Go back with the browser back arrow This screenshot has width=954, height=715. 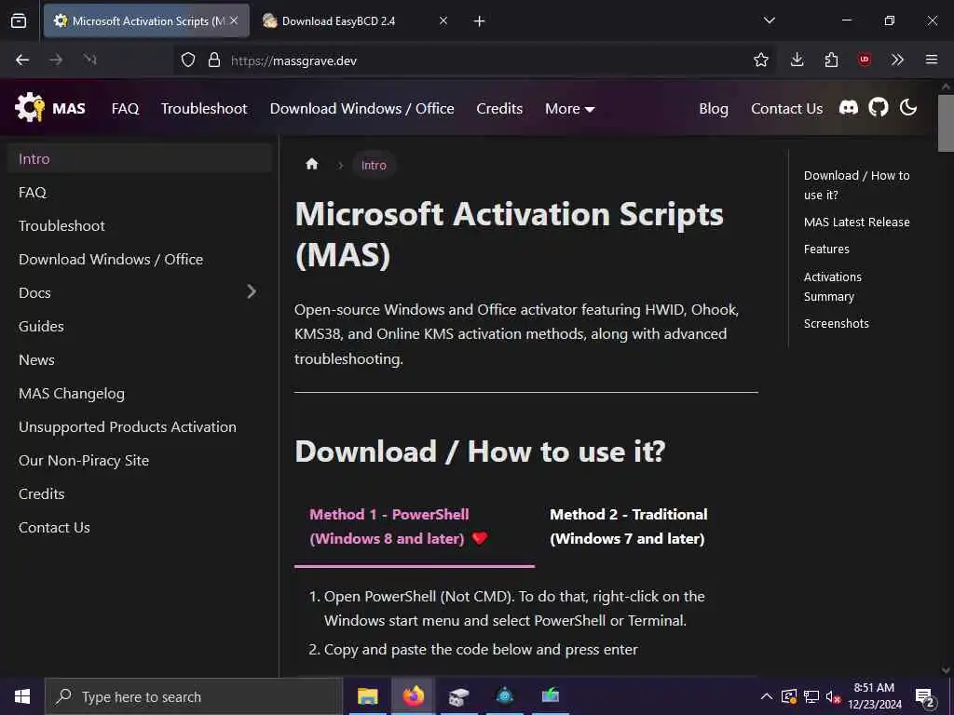click(22, 60)
